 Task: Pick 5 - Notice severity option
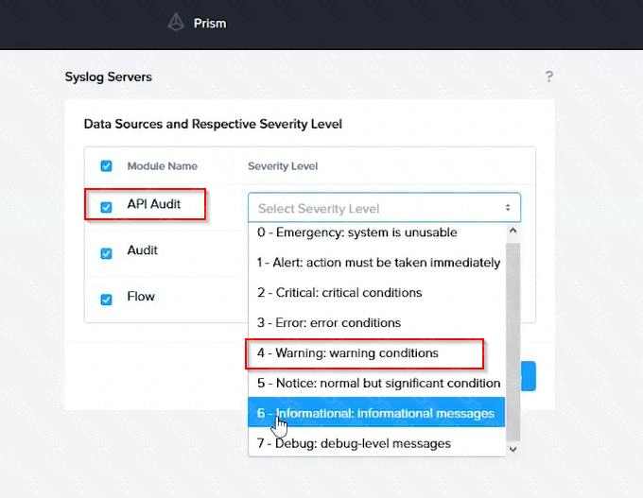pyautogui.click(x=378, y=384)
